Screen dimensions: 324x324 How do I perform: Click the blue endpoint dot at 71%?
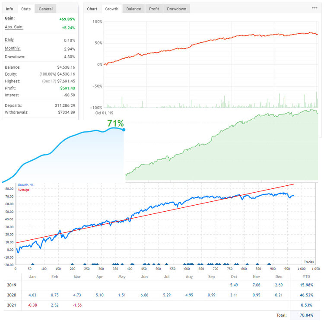coord(124,130)
